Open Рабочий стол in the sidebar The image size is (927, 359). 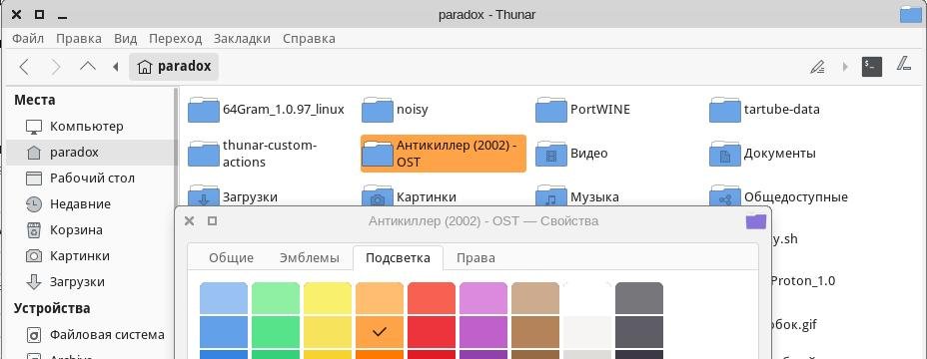91,179
